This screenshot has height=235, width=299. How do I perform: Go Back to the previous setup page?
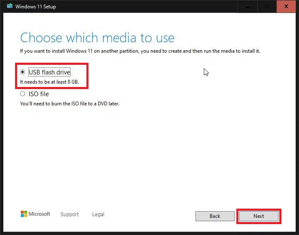coord(215,216)
